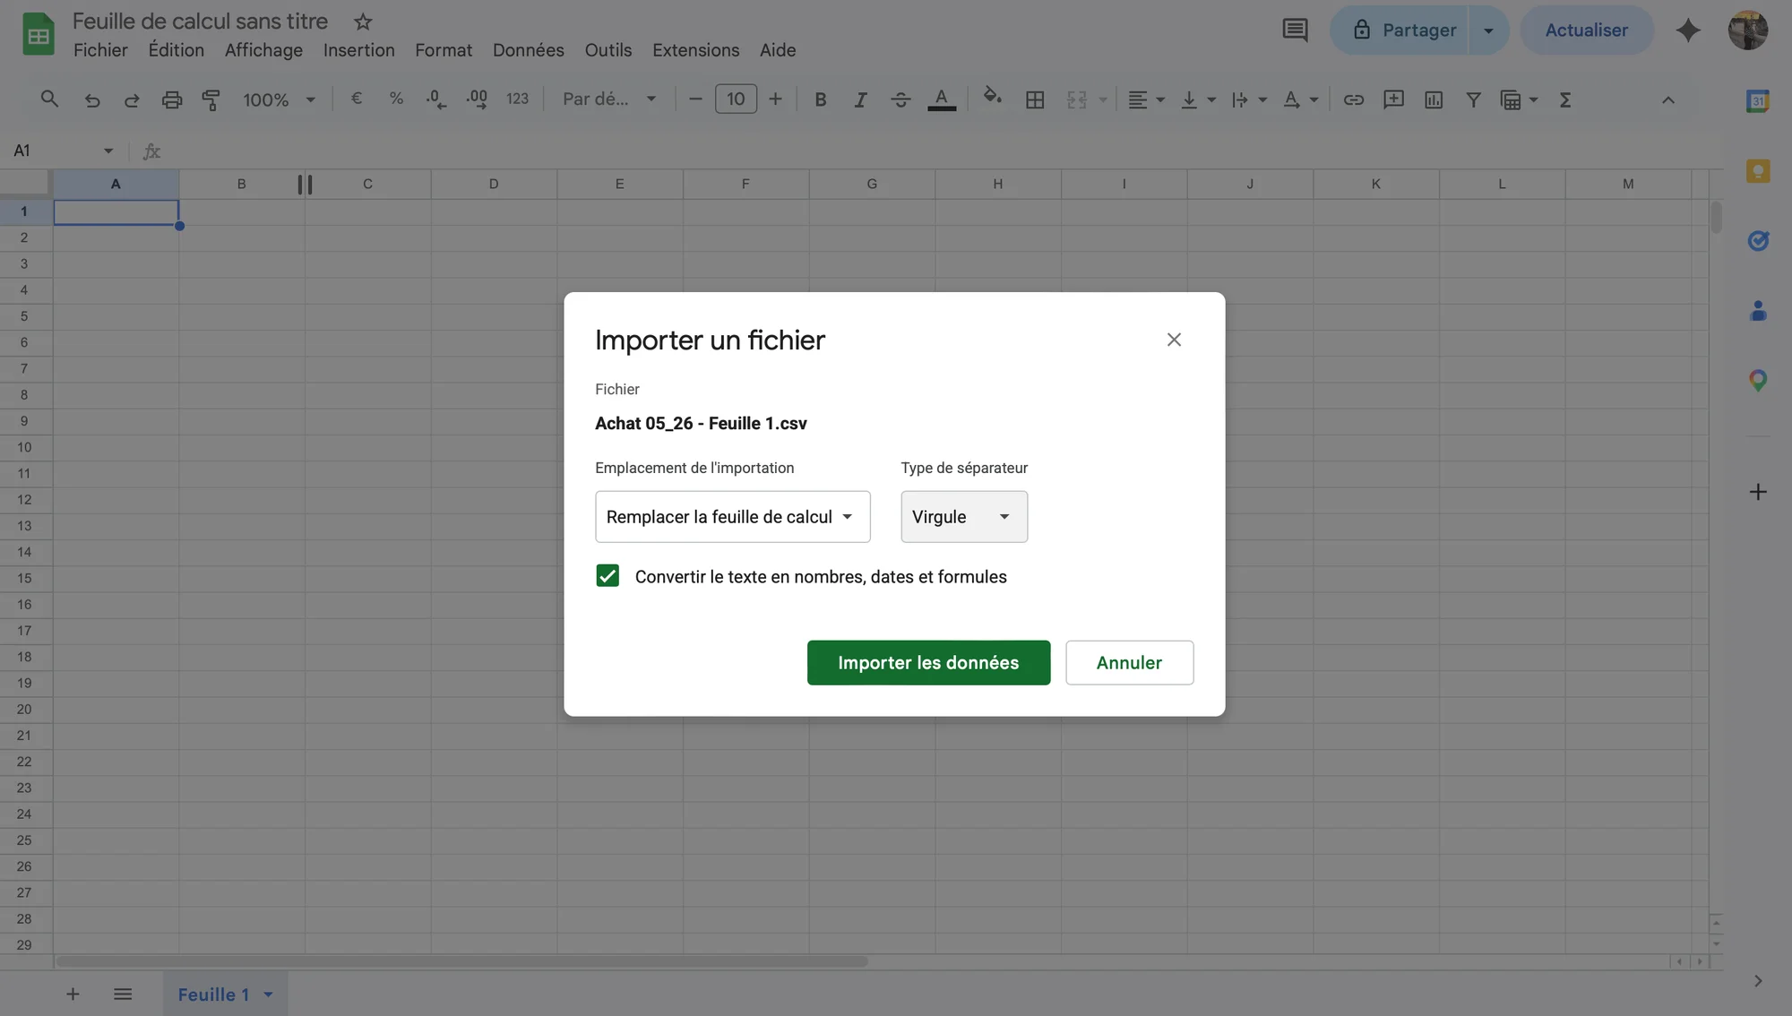Star the document with the star icon
This screenshot has height=1016, width=1792.
pos(362,22)
